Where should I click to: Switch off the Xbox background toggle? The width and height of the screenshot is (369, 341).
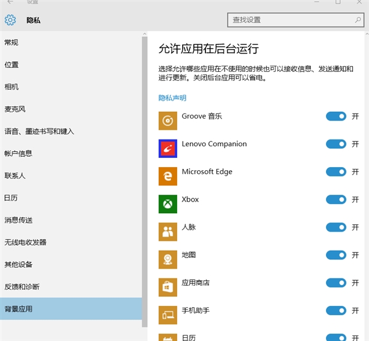tap(336, 199)
